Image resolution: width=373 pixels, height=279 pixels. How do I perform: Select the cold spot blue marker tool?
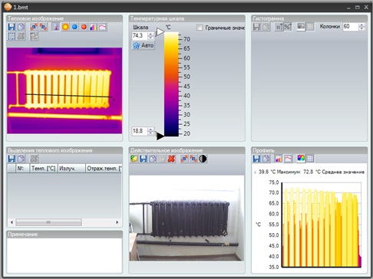(74, 27)
